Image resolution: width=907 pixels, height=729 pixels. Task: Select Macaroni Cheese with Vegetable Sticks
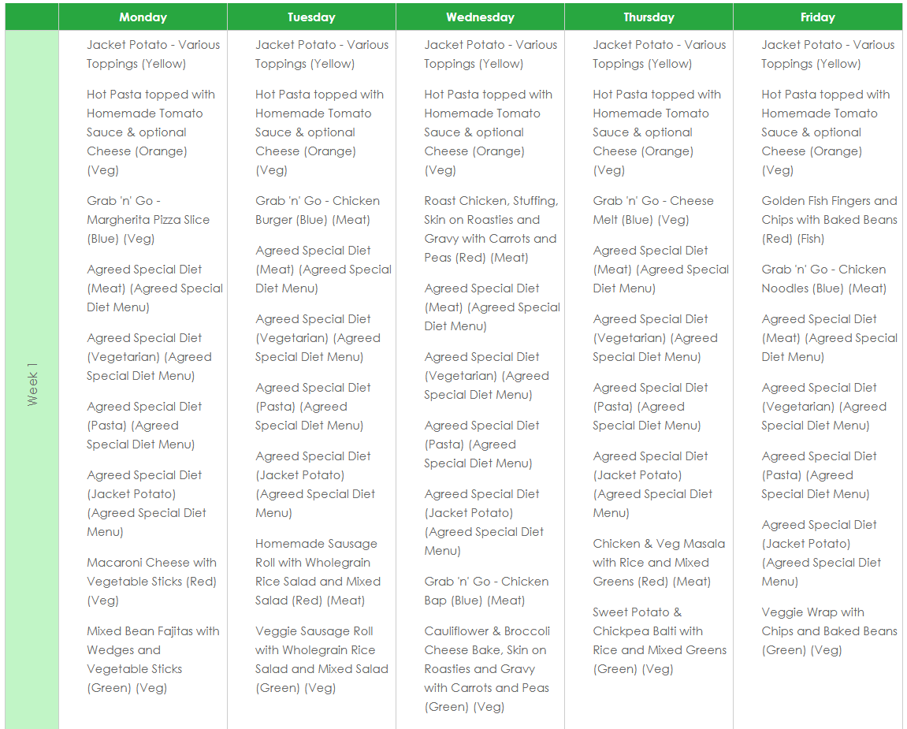click(151, 582)
